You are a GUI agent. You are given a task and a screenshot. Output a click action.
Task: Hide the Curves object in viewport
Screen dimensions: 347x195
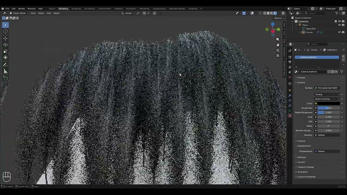(x=340, y=32)
